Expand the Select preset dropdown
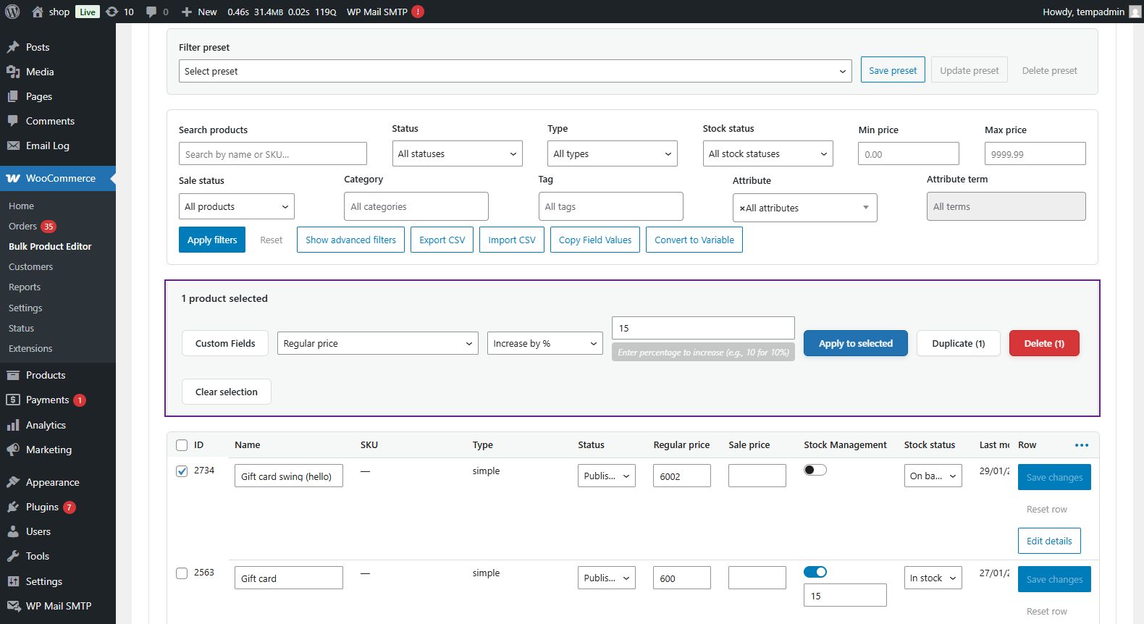The image size is (1144, 624). point(515,71)
